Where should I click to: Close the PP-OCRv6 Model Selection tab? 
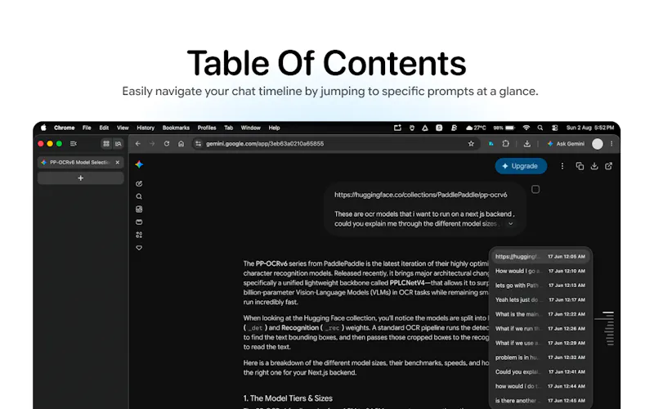coord(118,162)
